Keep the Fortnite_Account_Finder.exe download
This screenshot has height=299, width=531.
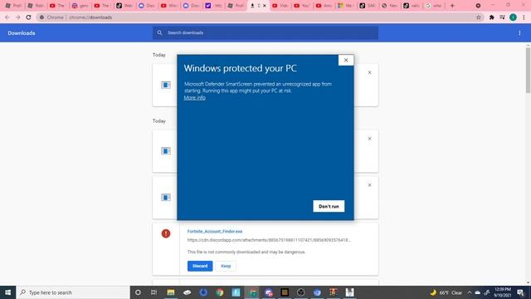pos(226,266)
